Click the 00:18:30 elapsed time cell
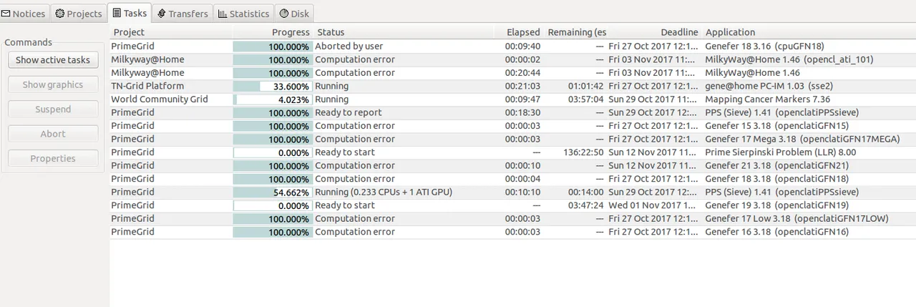The image size is (916, 307). pos(522,112)
